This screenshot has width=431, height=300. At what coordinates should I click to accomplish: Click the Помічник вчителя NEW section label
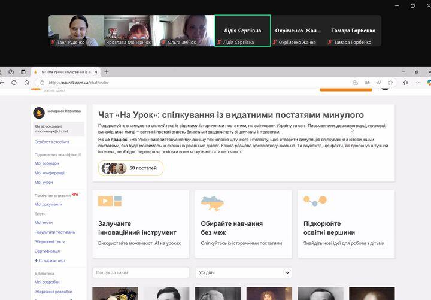coord(56,195)
